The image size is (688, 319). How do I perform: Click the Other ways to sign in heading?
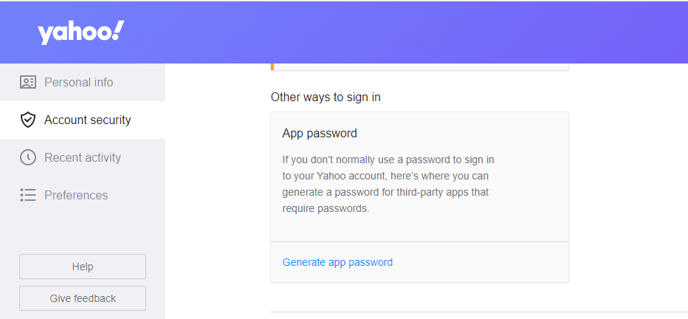pyautogui.click(x=326, y=97)
